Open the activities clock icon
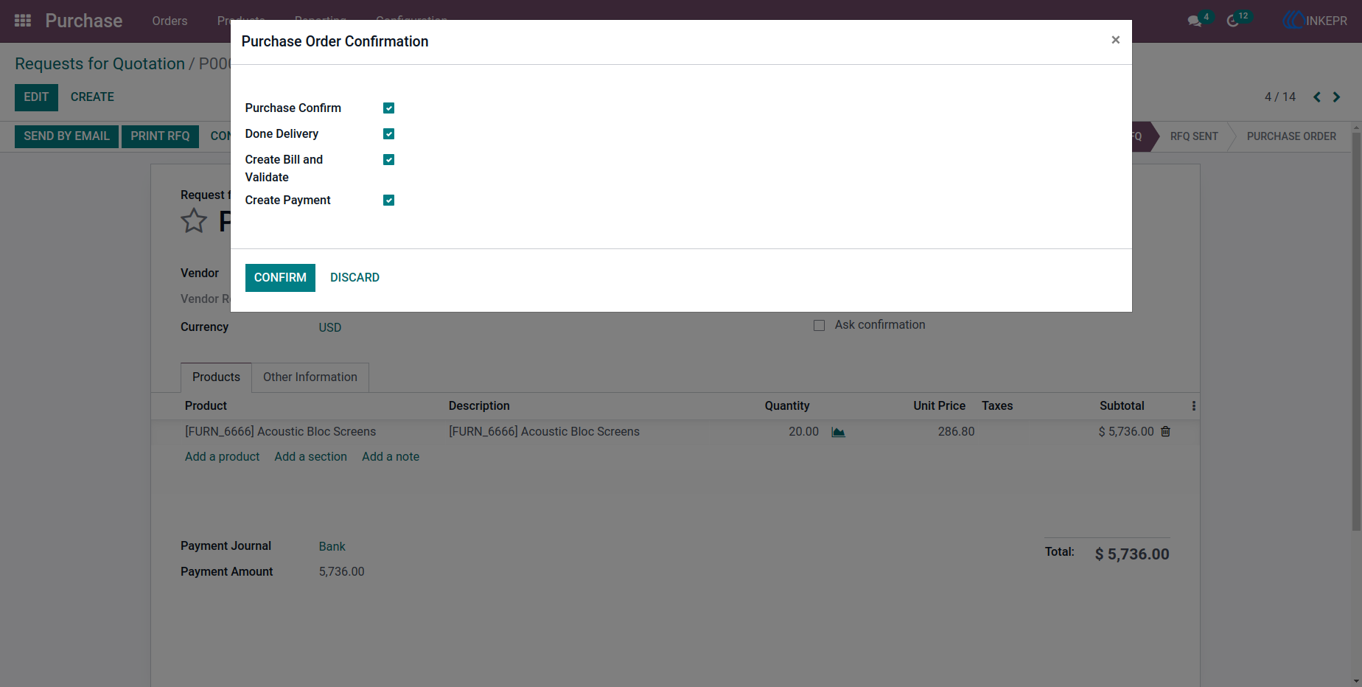The width and height of the screenshot is (1362, 687). (x=1233, y=21)
